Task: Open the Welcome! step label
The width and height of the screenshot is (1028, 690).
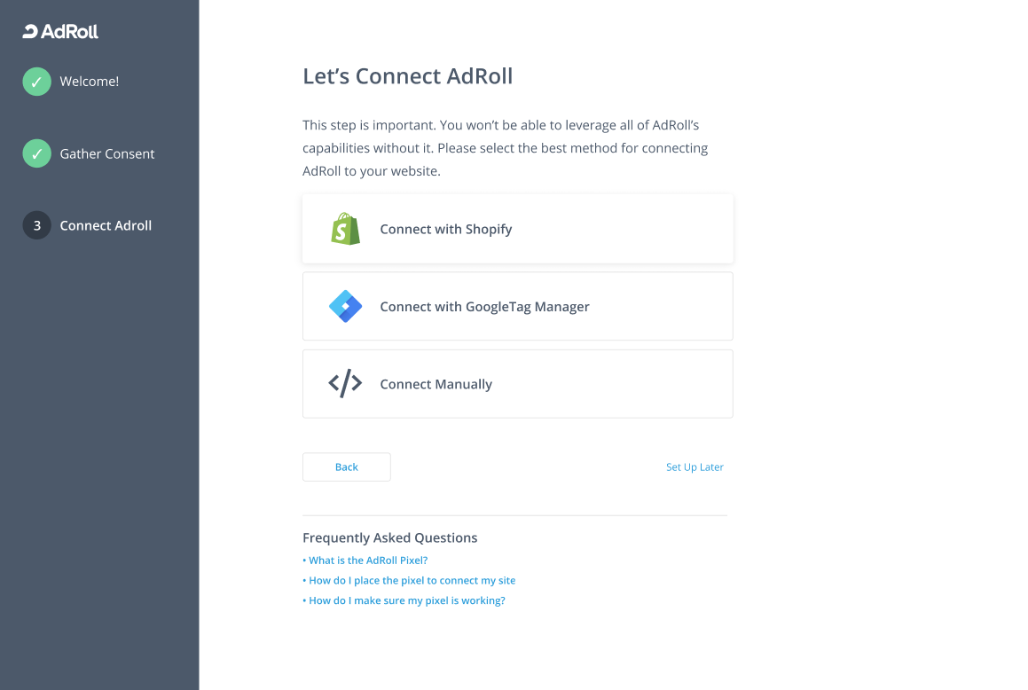Action: (x=90, y=82)
